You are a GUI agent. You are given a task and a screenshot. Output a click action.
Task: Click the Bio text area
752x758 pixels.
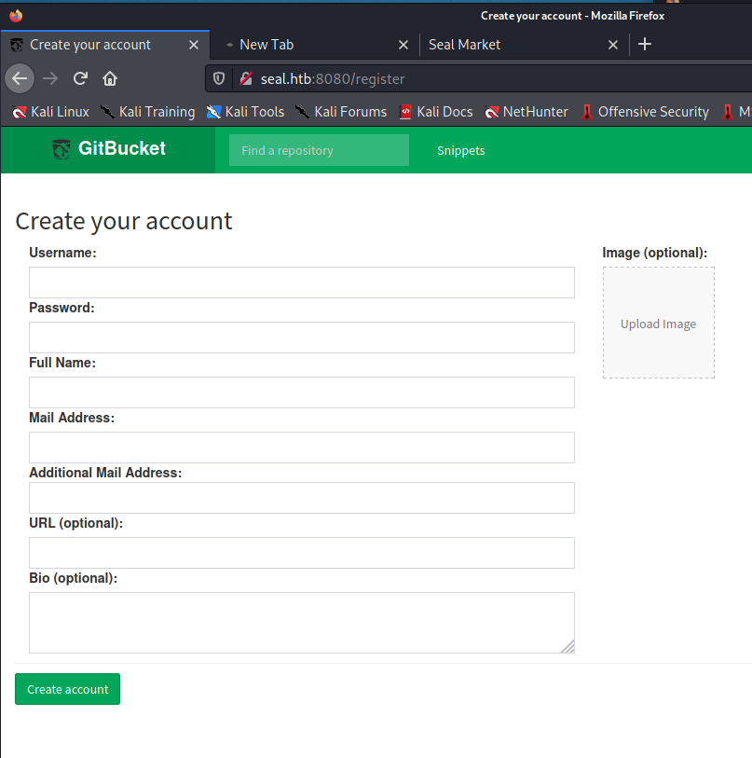coord(301,622)
